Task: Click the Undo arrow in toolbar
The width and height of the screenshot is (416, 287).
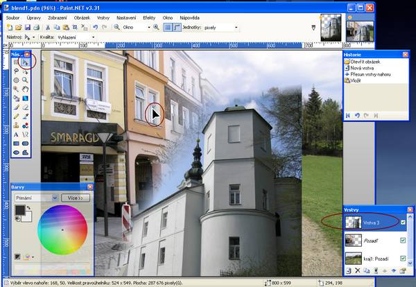Action: coord(95,27)
